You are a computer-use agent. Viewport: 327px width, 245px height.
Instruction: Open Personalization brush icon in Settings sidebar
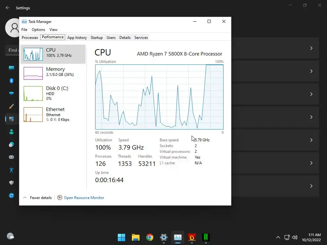coord(11,106)
